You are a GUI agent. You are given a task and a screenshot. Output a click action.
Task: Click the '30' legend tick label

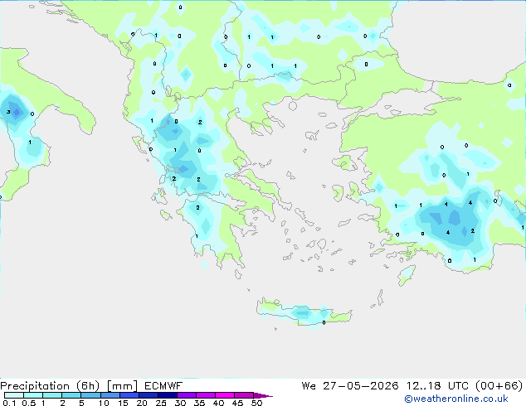coord(180,403)
